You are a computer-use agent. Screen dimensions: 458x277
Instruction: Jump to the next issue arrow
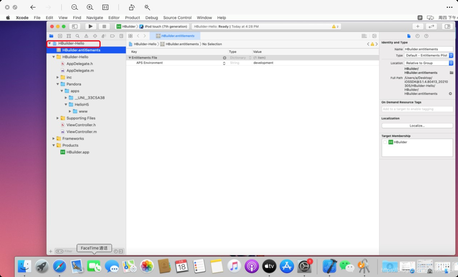click(376, 44)
